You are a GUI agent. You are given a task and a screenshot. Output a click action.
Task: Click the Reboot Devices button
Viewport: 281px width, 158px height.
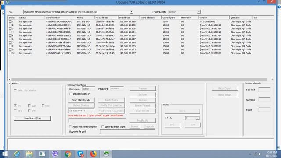pyautogui.click(x=81, y=105)
